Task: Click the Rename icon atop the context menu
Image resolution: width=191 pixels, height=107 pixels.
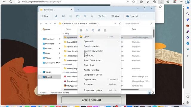Action: coord(93,30)
